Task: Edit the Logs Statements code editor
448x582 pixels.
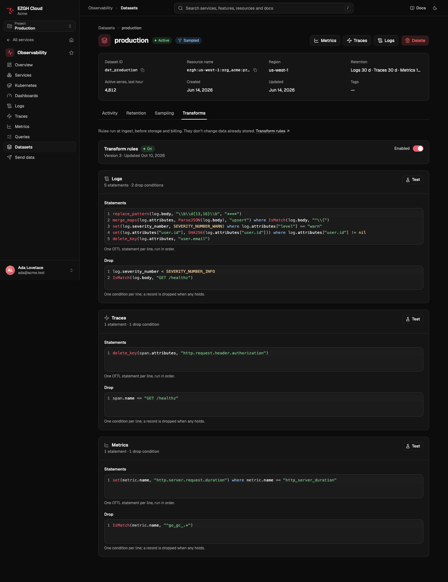Action: 264,226
